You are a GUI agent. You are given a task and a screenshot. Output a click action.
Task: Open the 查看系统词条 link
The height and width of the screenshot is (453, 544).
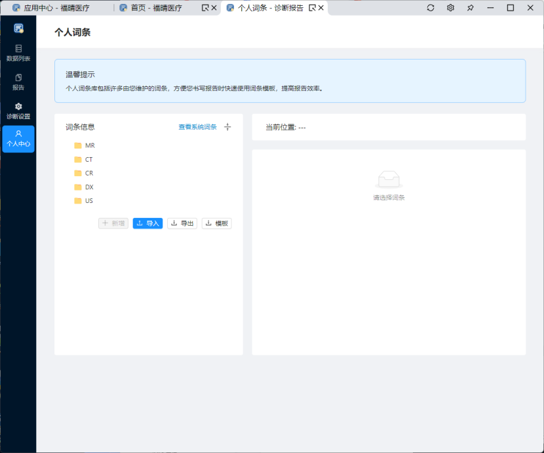[x=199, y=127]
